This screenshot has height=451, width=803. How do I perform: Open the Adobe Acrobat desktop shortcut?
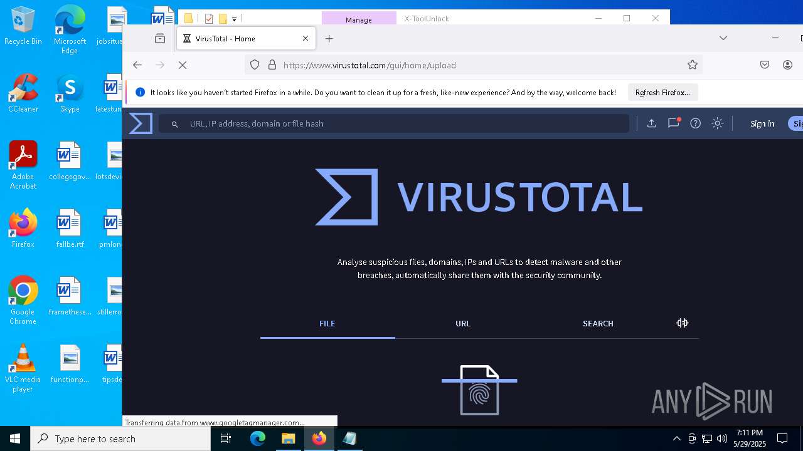tap(23, 165)
